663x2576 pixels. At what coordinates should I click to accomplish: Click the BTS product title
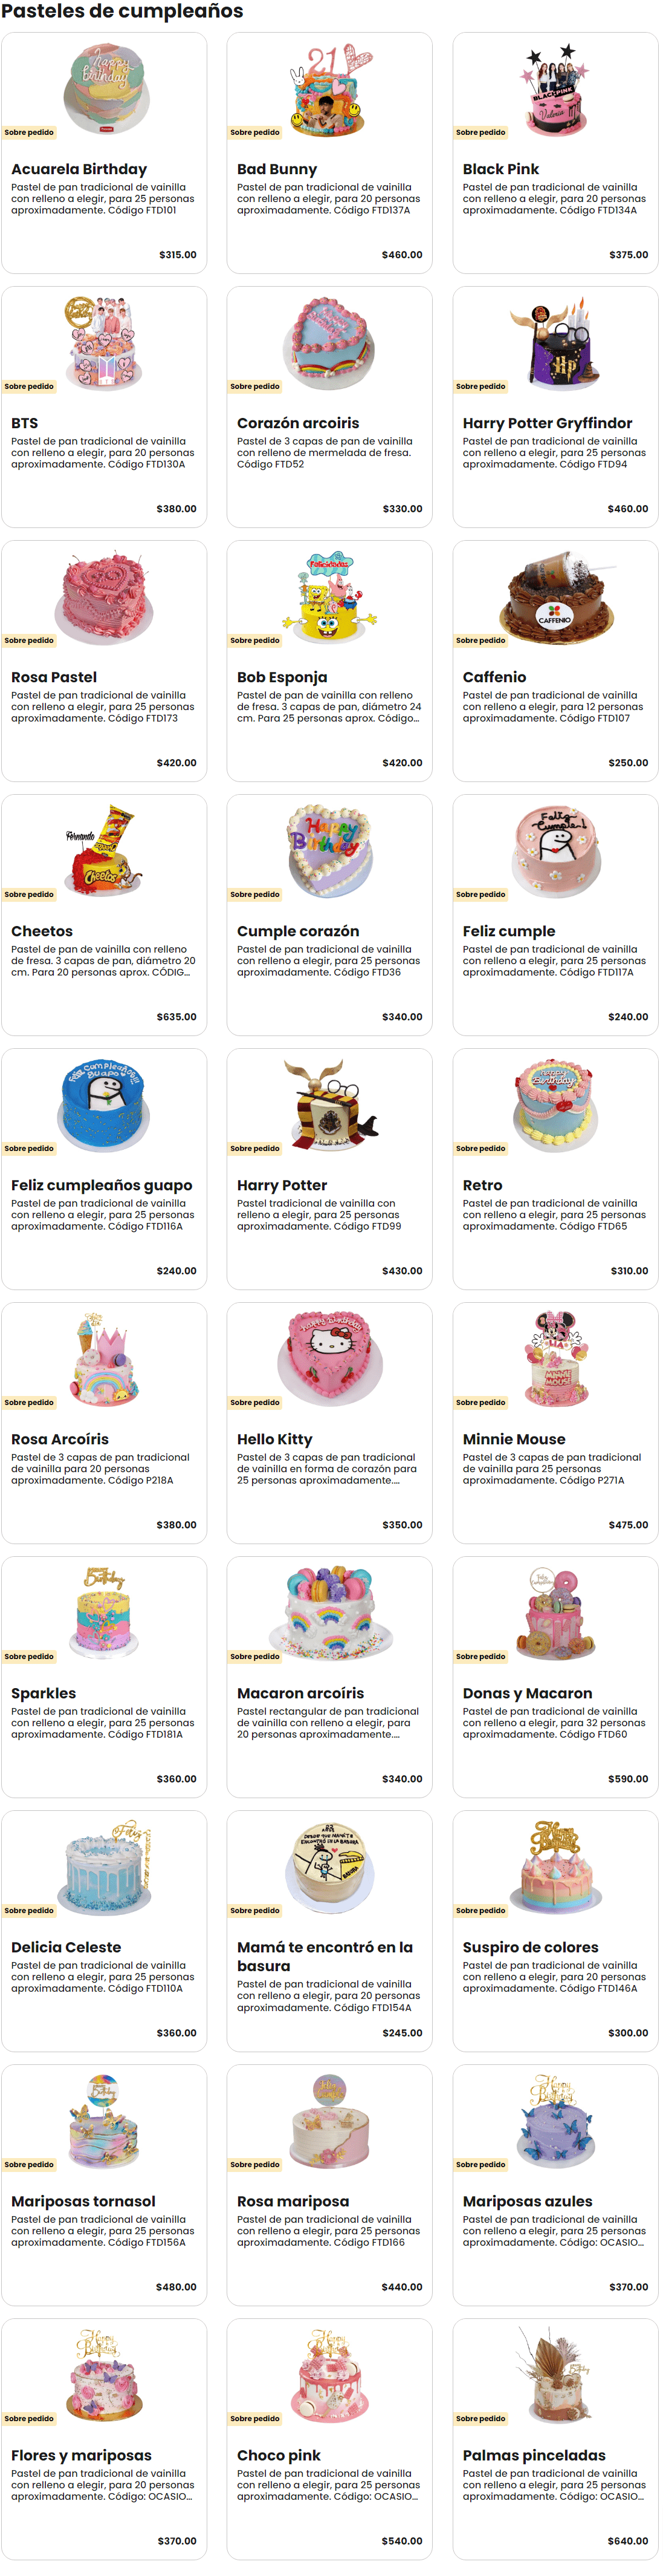[x=25, y=423]
